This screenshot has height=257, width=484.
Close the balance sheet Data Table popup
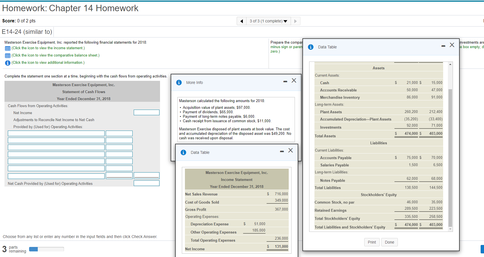tap(452, 45)
